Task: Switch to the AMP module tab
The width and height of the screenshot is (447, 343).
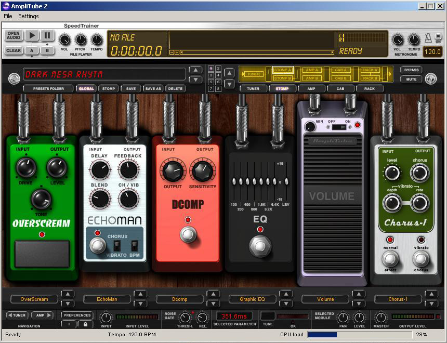Action: click(x=311, y=89)
